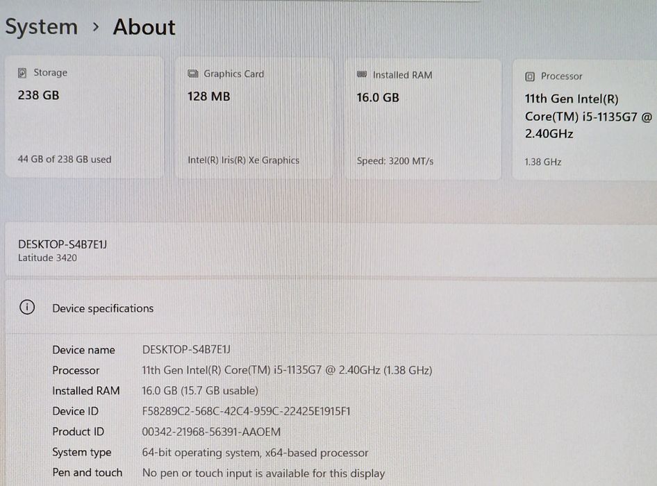Screen dimensions: 657x486
Task: Click '16.0 GB (15.7 GB usable)' value
Action: coord(200,390)
